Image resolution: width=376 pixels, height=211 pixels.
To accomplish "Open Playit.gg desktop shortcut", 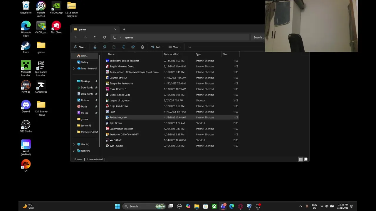I will coord(26,87).
